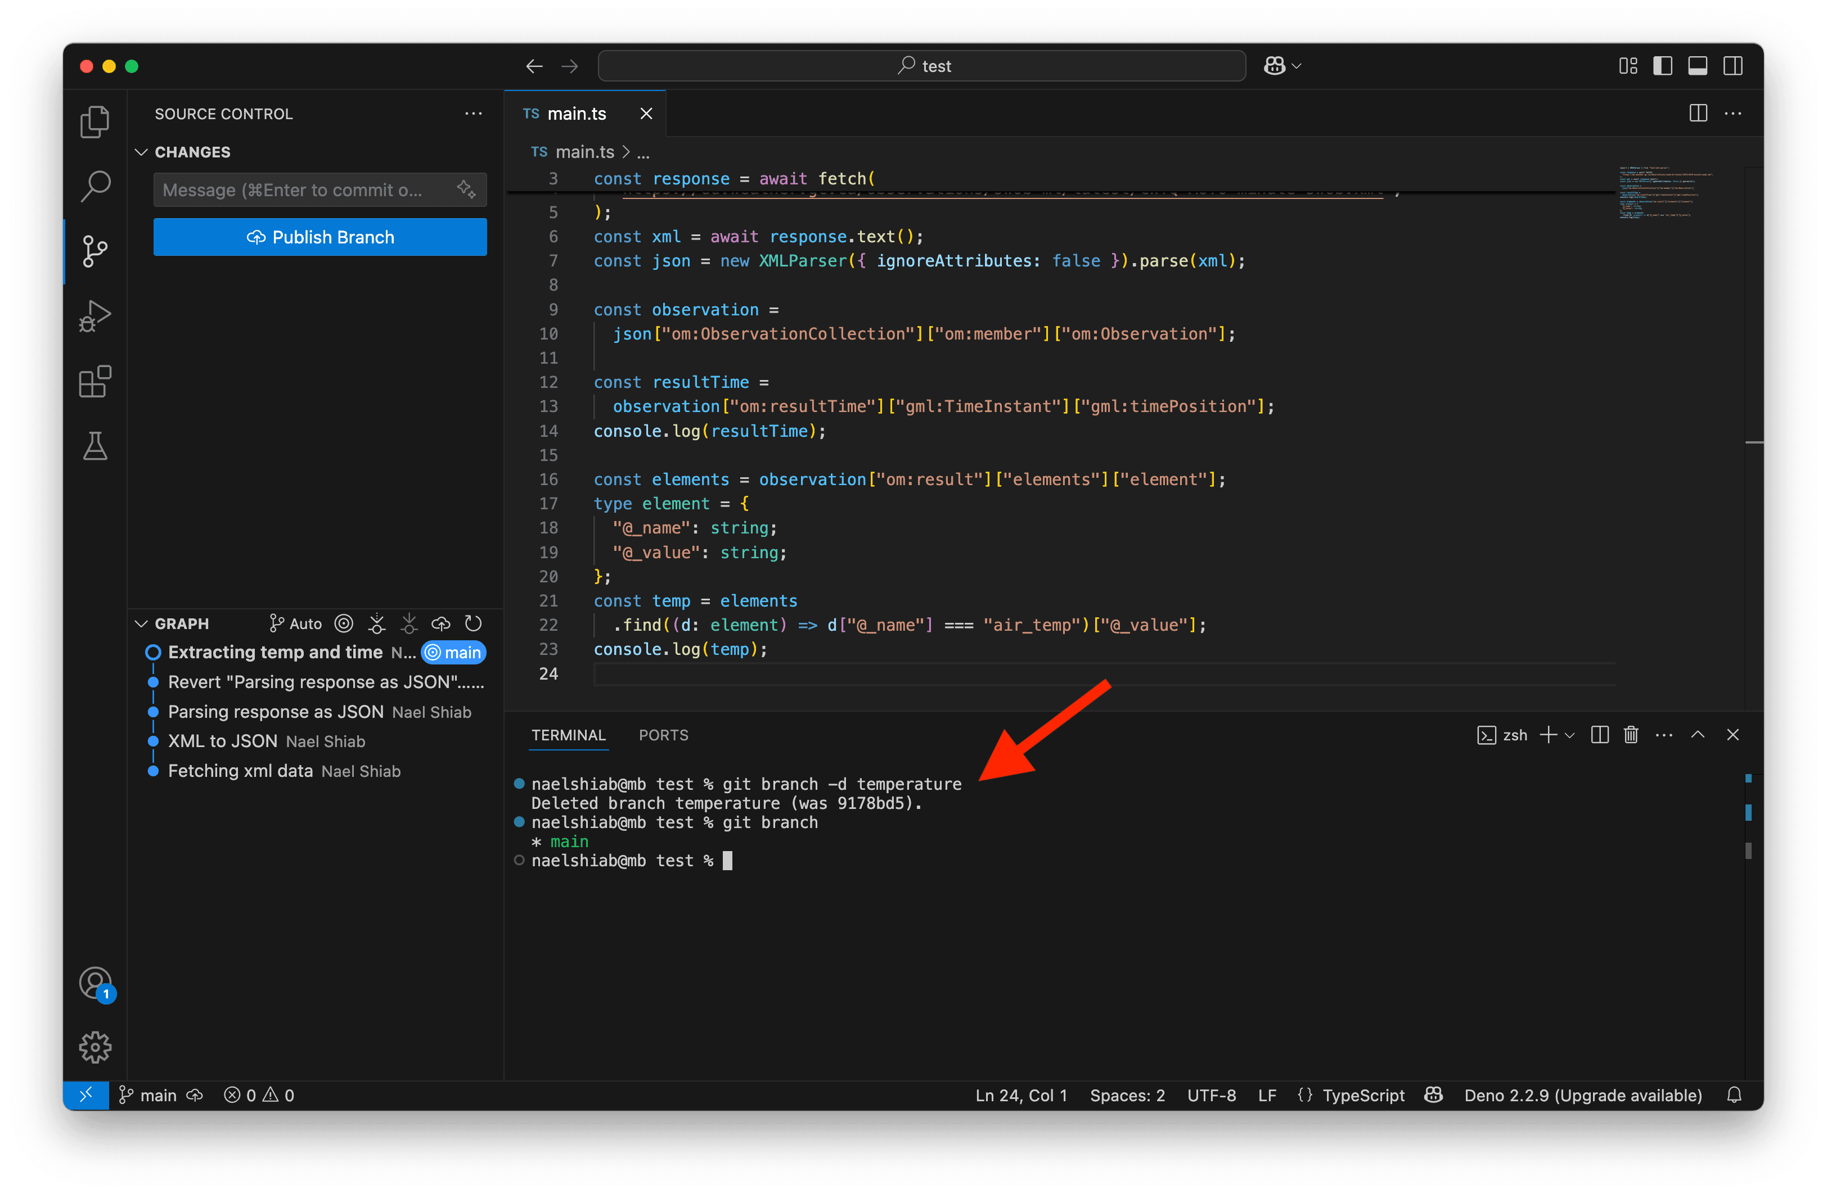Switch to the TERMINAL panel tab
The image size is (1827, 1194).
click(569, 735)
